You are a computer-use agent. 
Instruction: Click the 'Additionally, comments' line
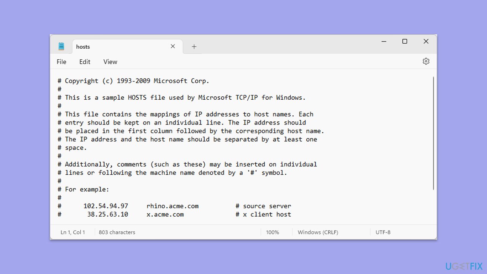click(x=187, y=164)
